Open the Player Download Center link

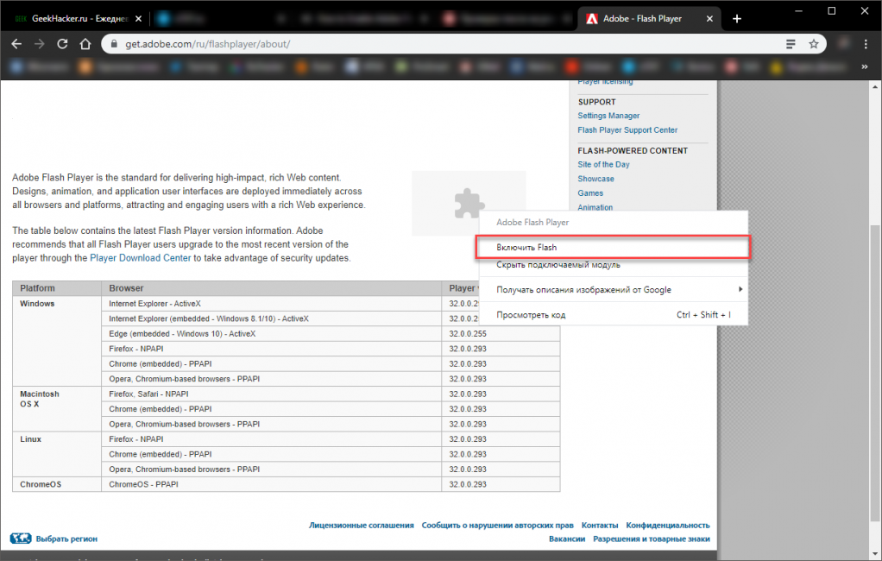140,258
